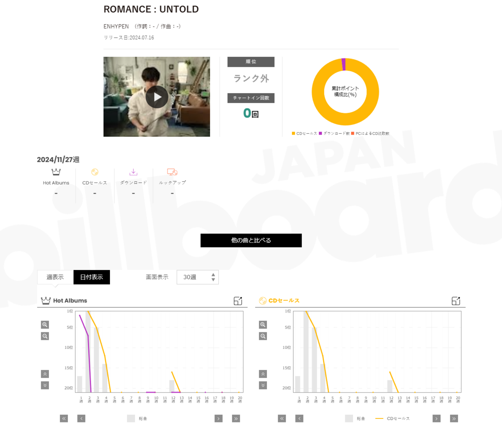The image size is (502, 423).
Task: Click the チャートイン回数 label box
Action: tap(251, 98)
